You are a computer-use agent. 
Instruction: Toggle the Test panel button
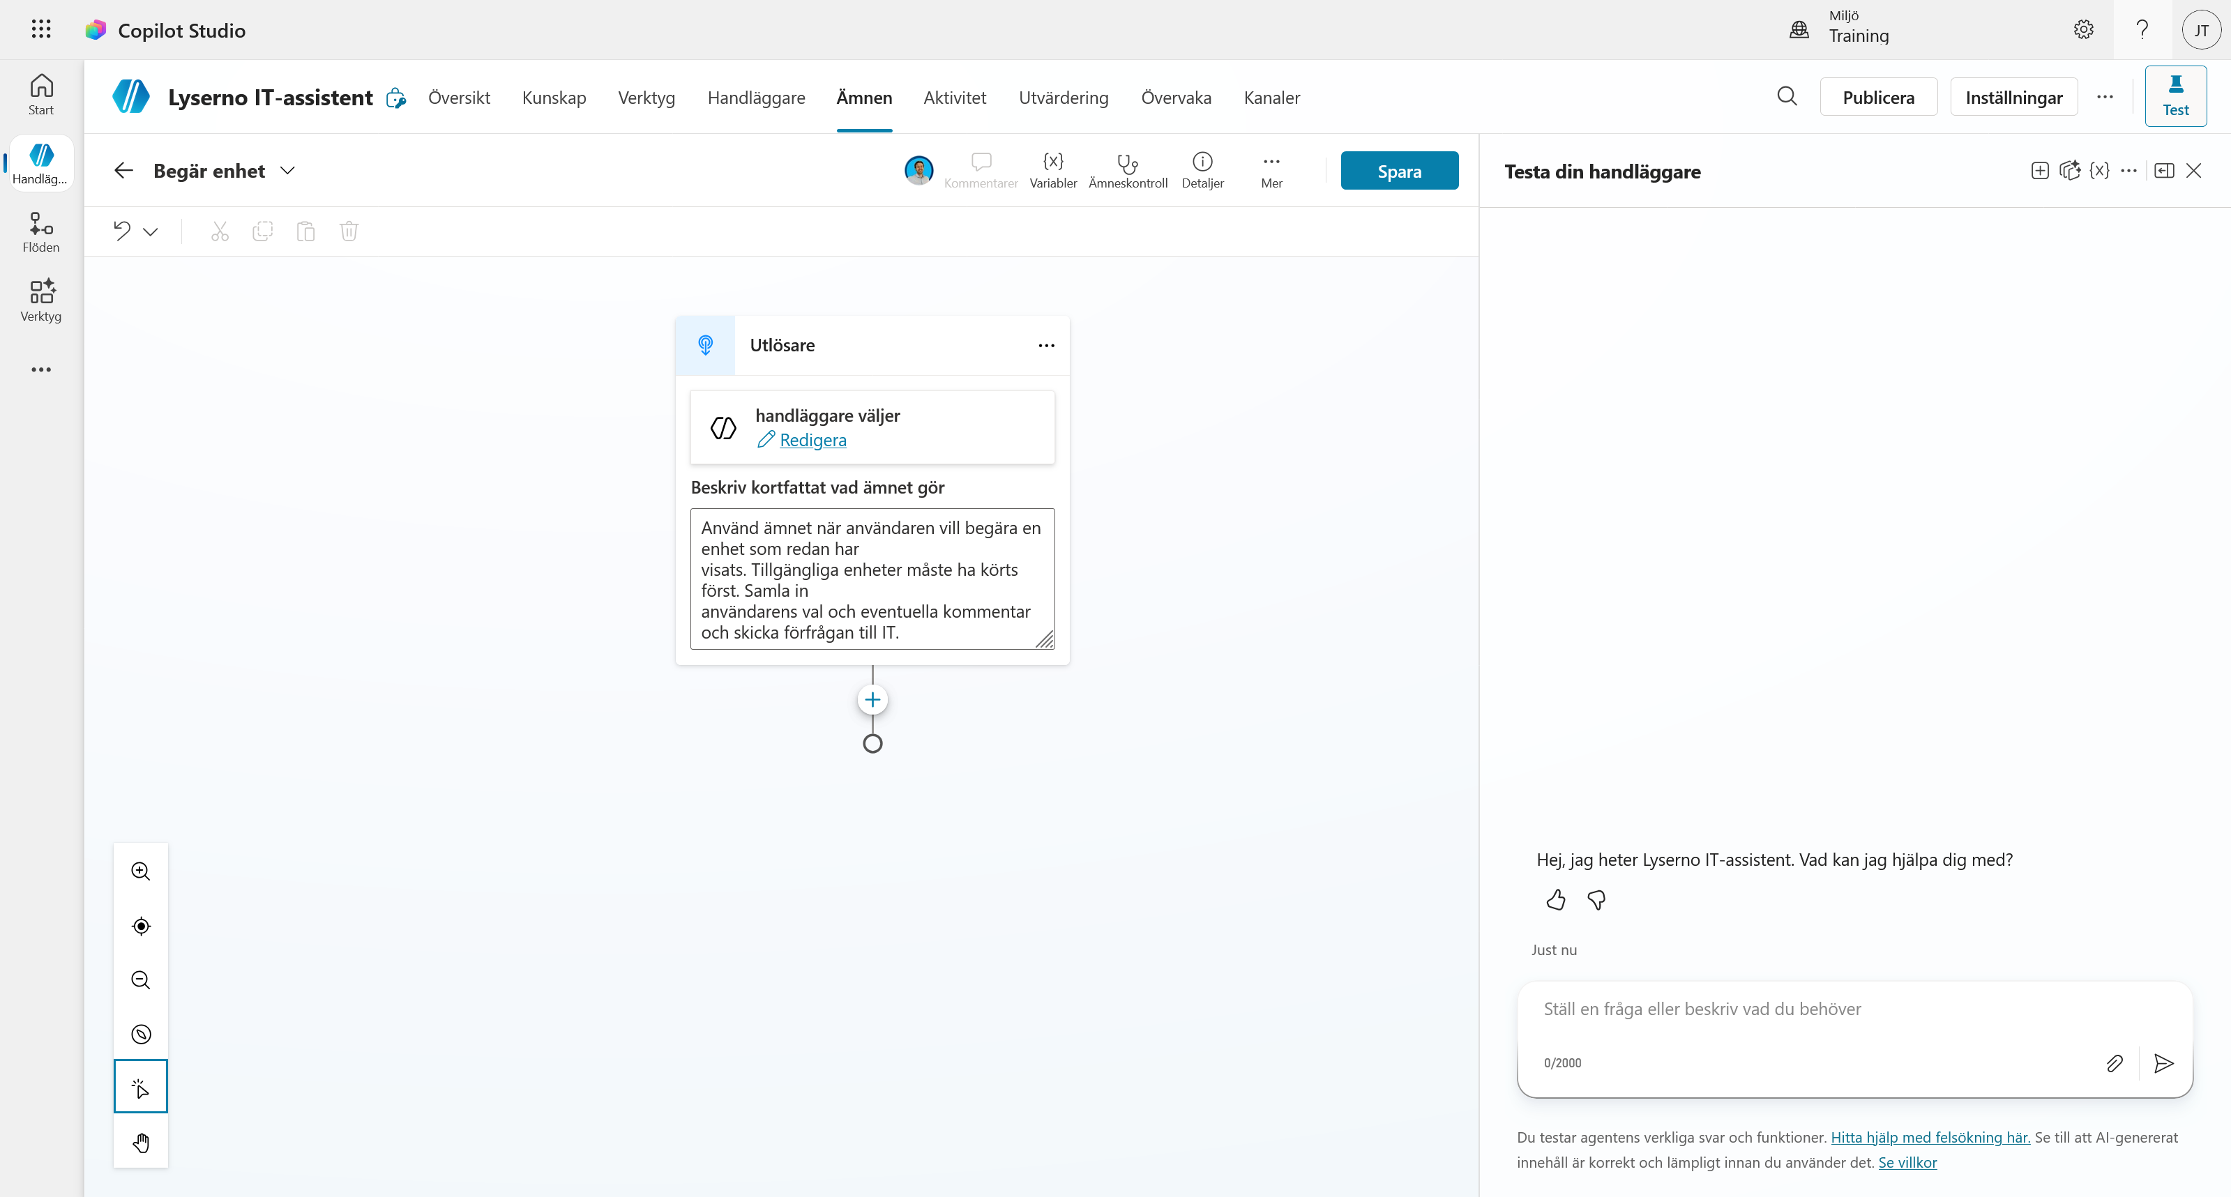coord(2176,96)
